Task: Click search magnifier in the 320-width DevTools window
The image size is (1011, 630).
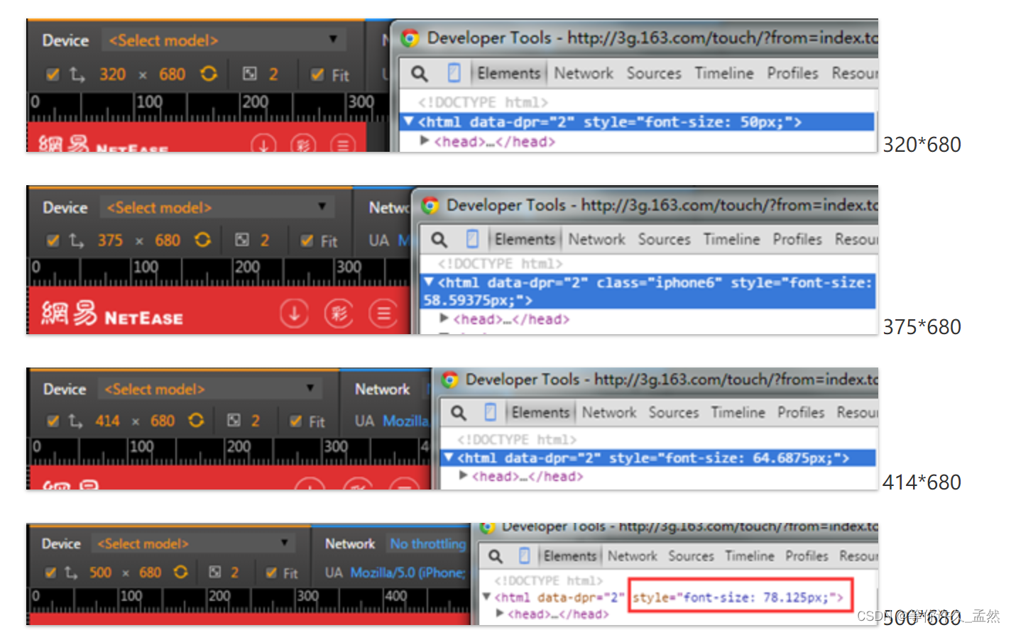Action: point(420,73)
